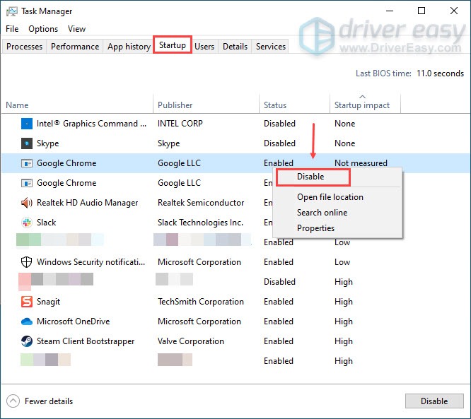The height and width of the screenshot is (419, 471).
Task: Switch to the Details tab
Action: point(235,47)
